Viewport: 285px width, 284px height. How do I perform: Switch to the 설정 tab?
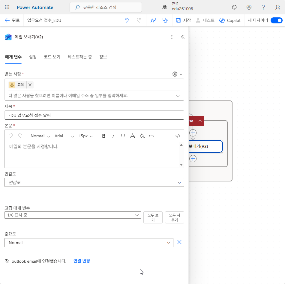33,57
